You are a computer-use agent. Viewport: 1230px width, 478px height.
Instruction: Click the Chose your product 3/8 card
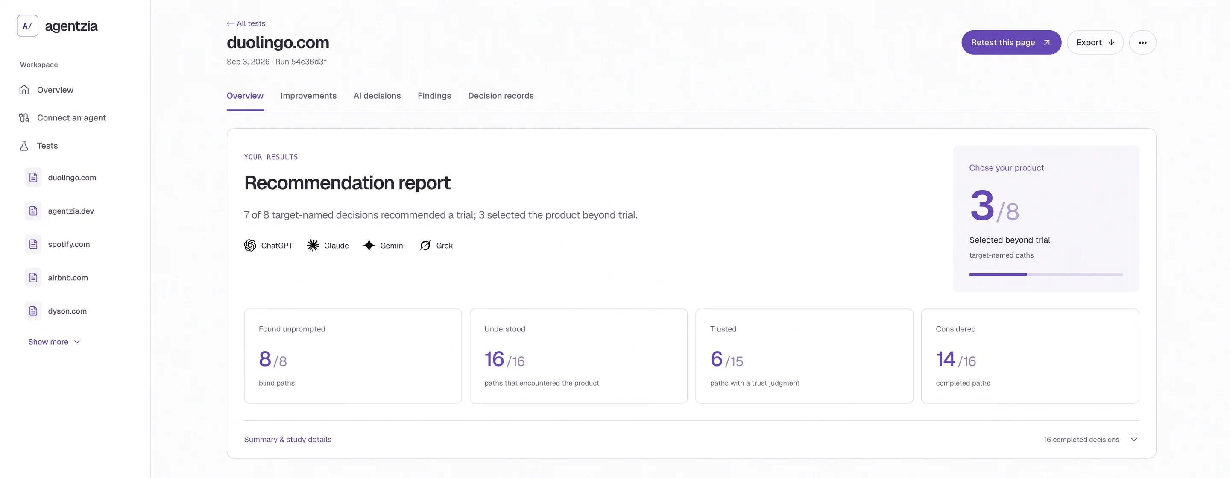click(x=1046, y=218)
